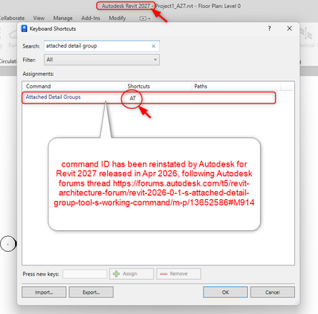Viewport: 318px width, 314px height.
Task: Click the Import... button
Action: (44, 292)
